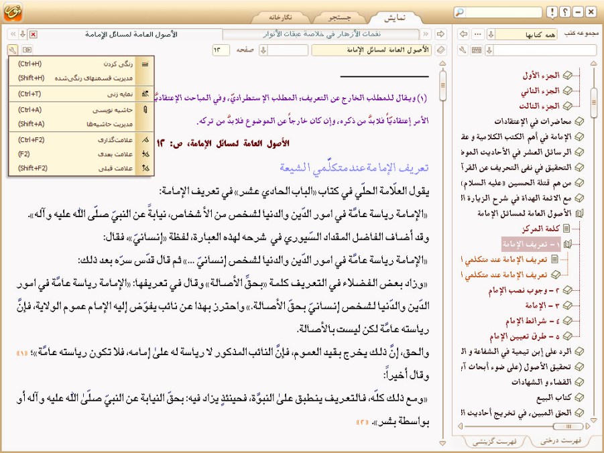Choose مدیریت حاشیه‌ها menu item
Viewport: 604px width, 453px height.
tap(81, 124)
